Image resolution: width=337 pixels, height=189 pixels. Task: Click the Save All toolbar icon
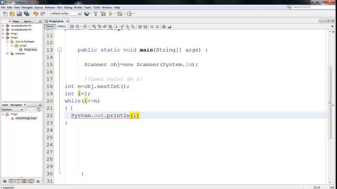[27, 14]
